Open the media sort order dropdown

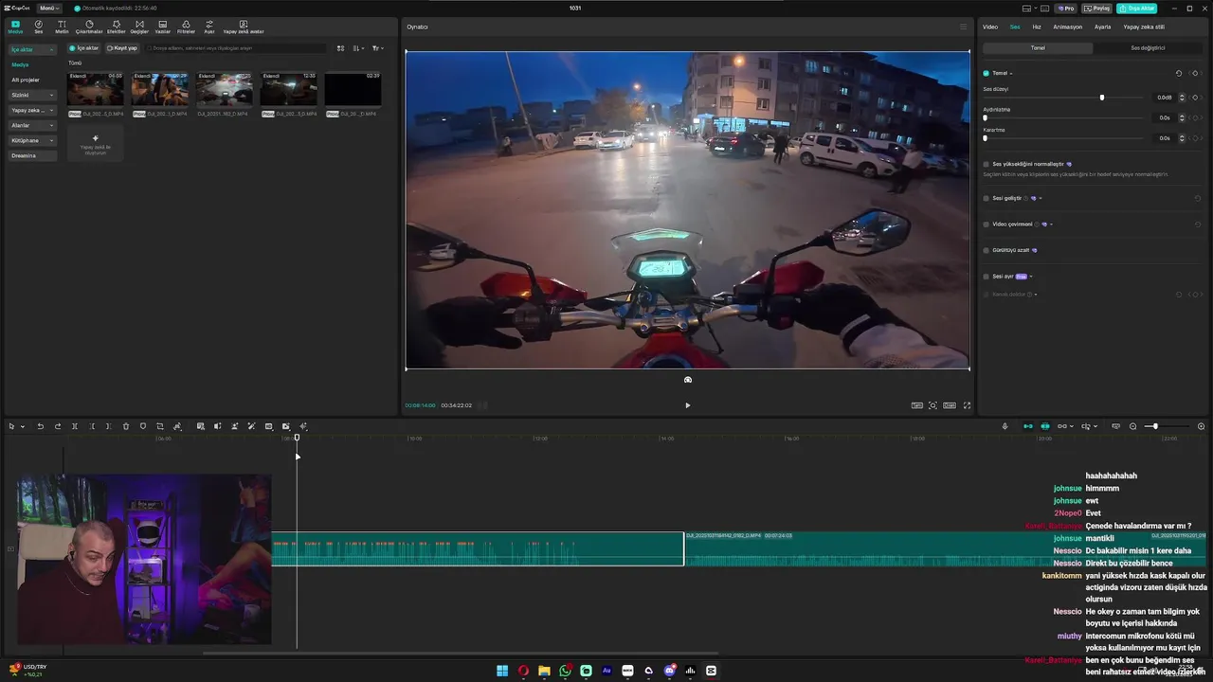[358, 48]
